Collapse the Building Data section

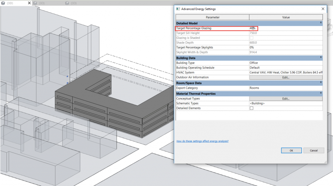[x=321, y=57]
